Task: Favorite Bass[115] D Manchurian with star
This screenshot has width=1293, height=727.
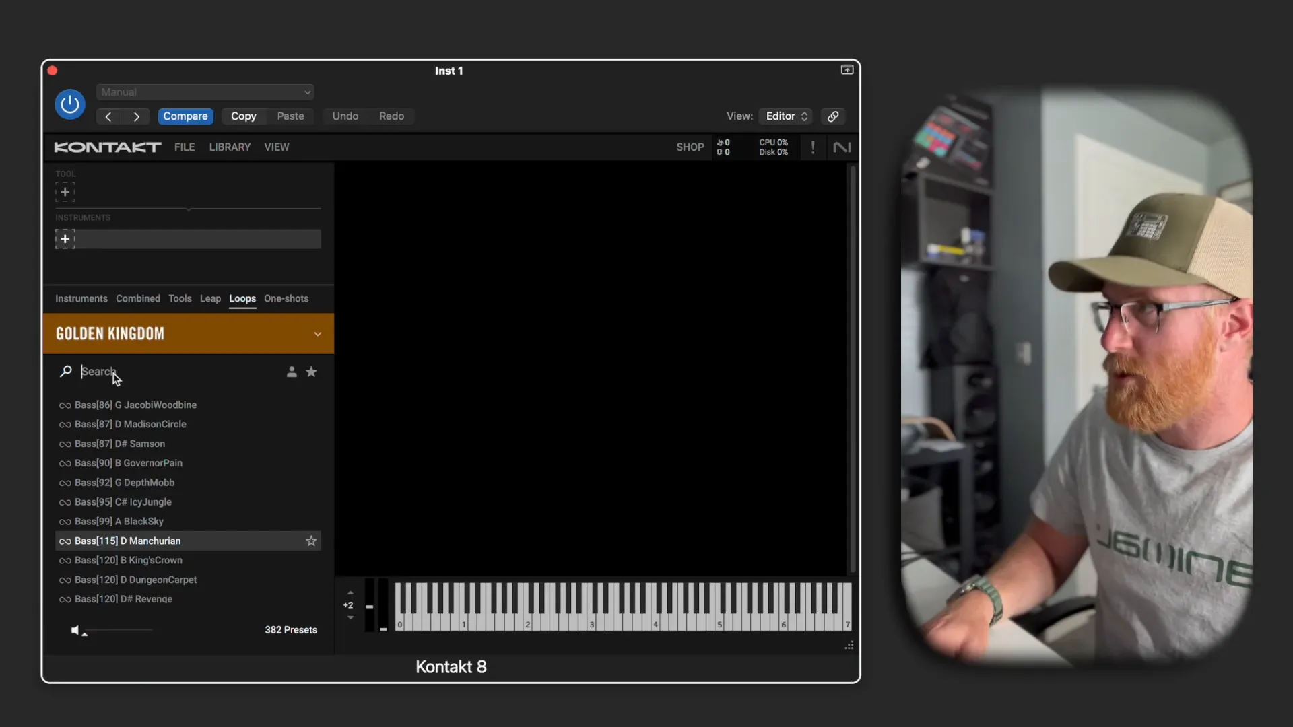Action: click(x=311, y=541)
